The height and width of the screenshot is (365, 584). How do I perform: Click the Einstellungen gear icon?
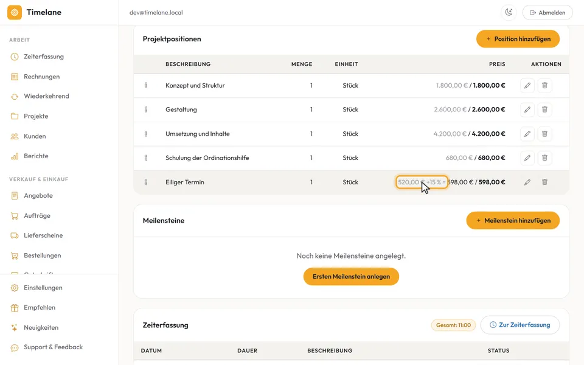click(x=15, y=288)
